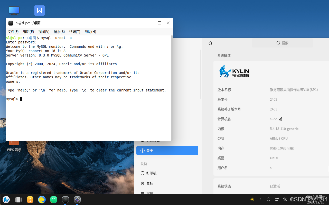Viewport: 329px width, 205px height.
Task: Click the terminal vertical scrollbar
Action: click(172, 88)
